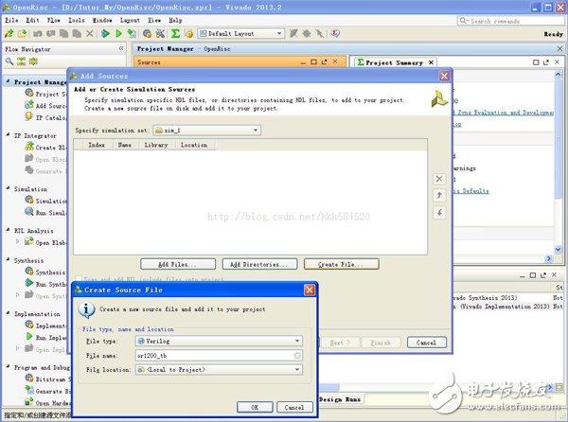Screen dimensions: 568x422
Task: Click the remove file X icon in Add Sources
Action: 438,179
